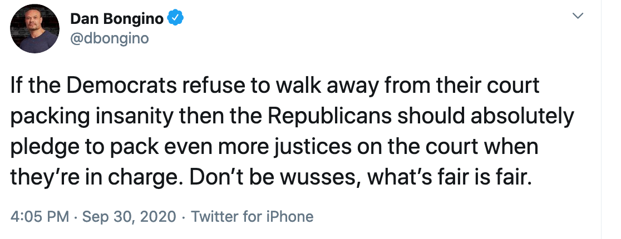The width and height of the screenshot is (621, 239).
Task: Open the Dan Bongino display name link
Action: 117,18
